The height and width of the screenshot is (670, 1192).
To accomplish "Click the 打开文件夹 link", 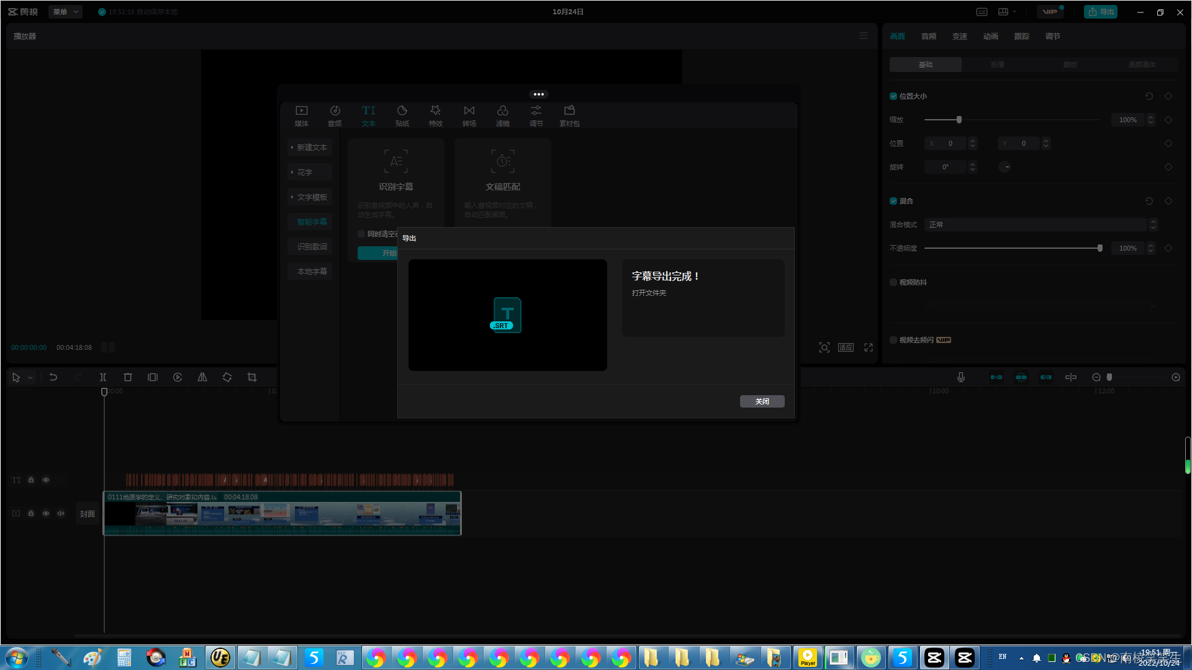I will tap(649, 293).
